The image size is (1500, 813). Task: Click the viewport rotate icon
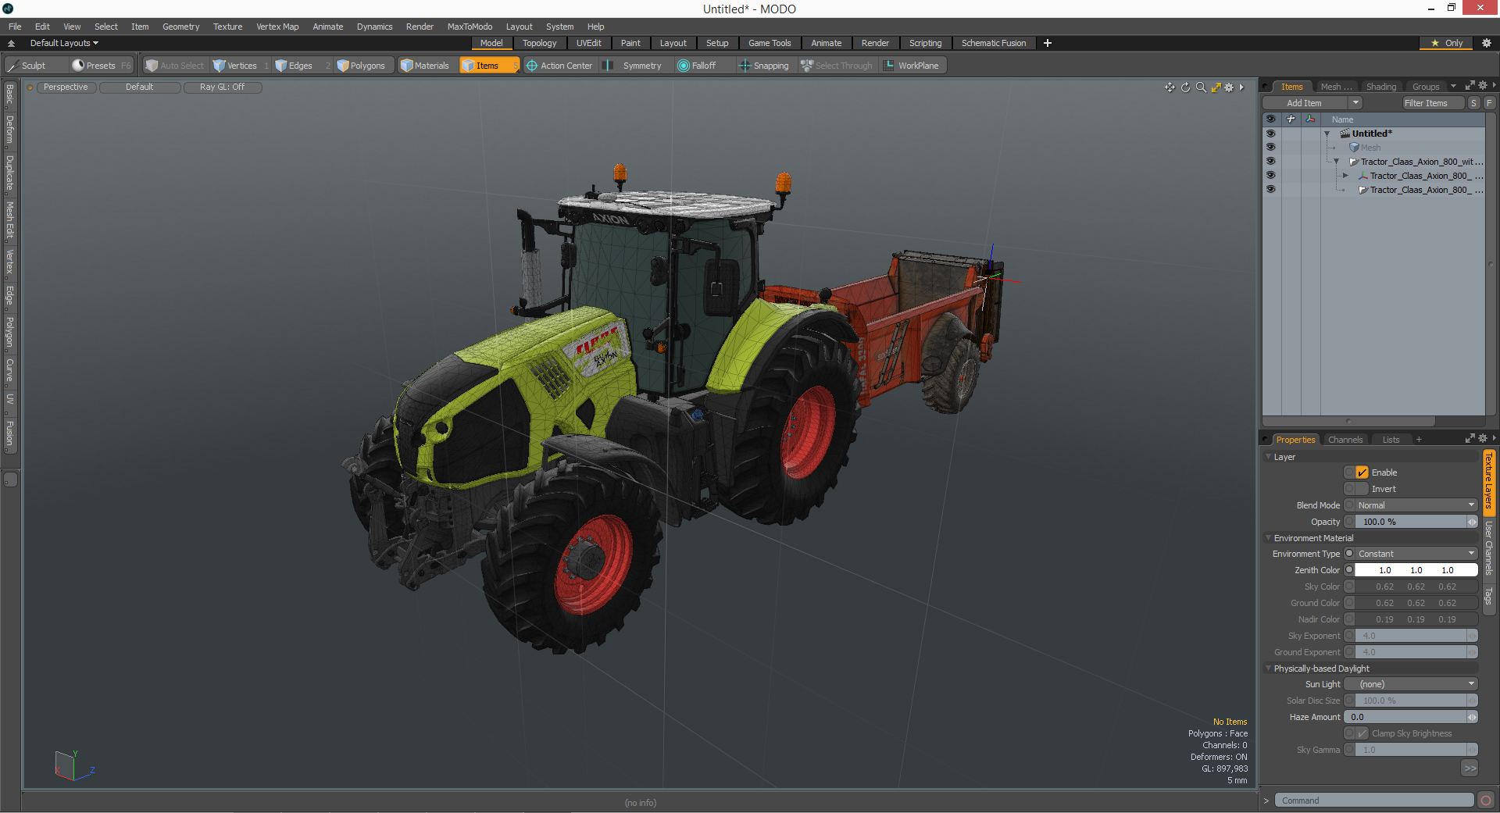pyautogui.click(x=1185, y=87)
